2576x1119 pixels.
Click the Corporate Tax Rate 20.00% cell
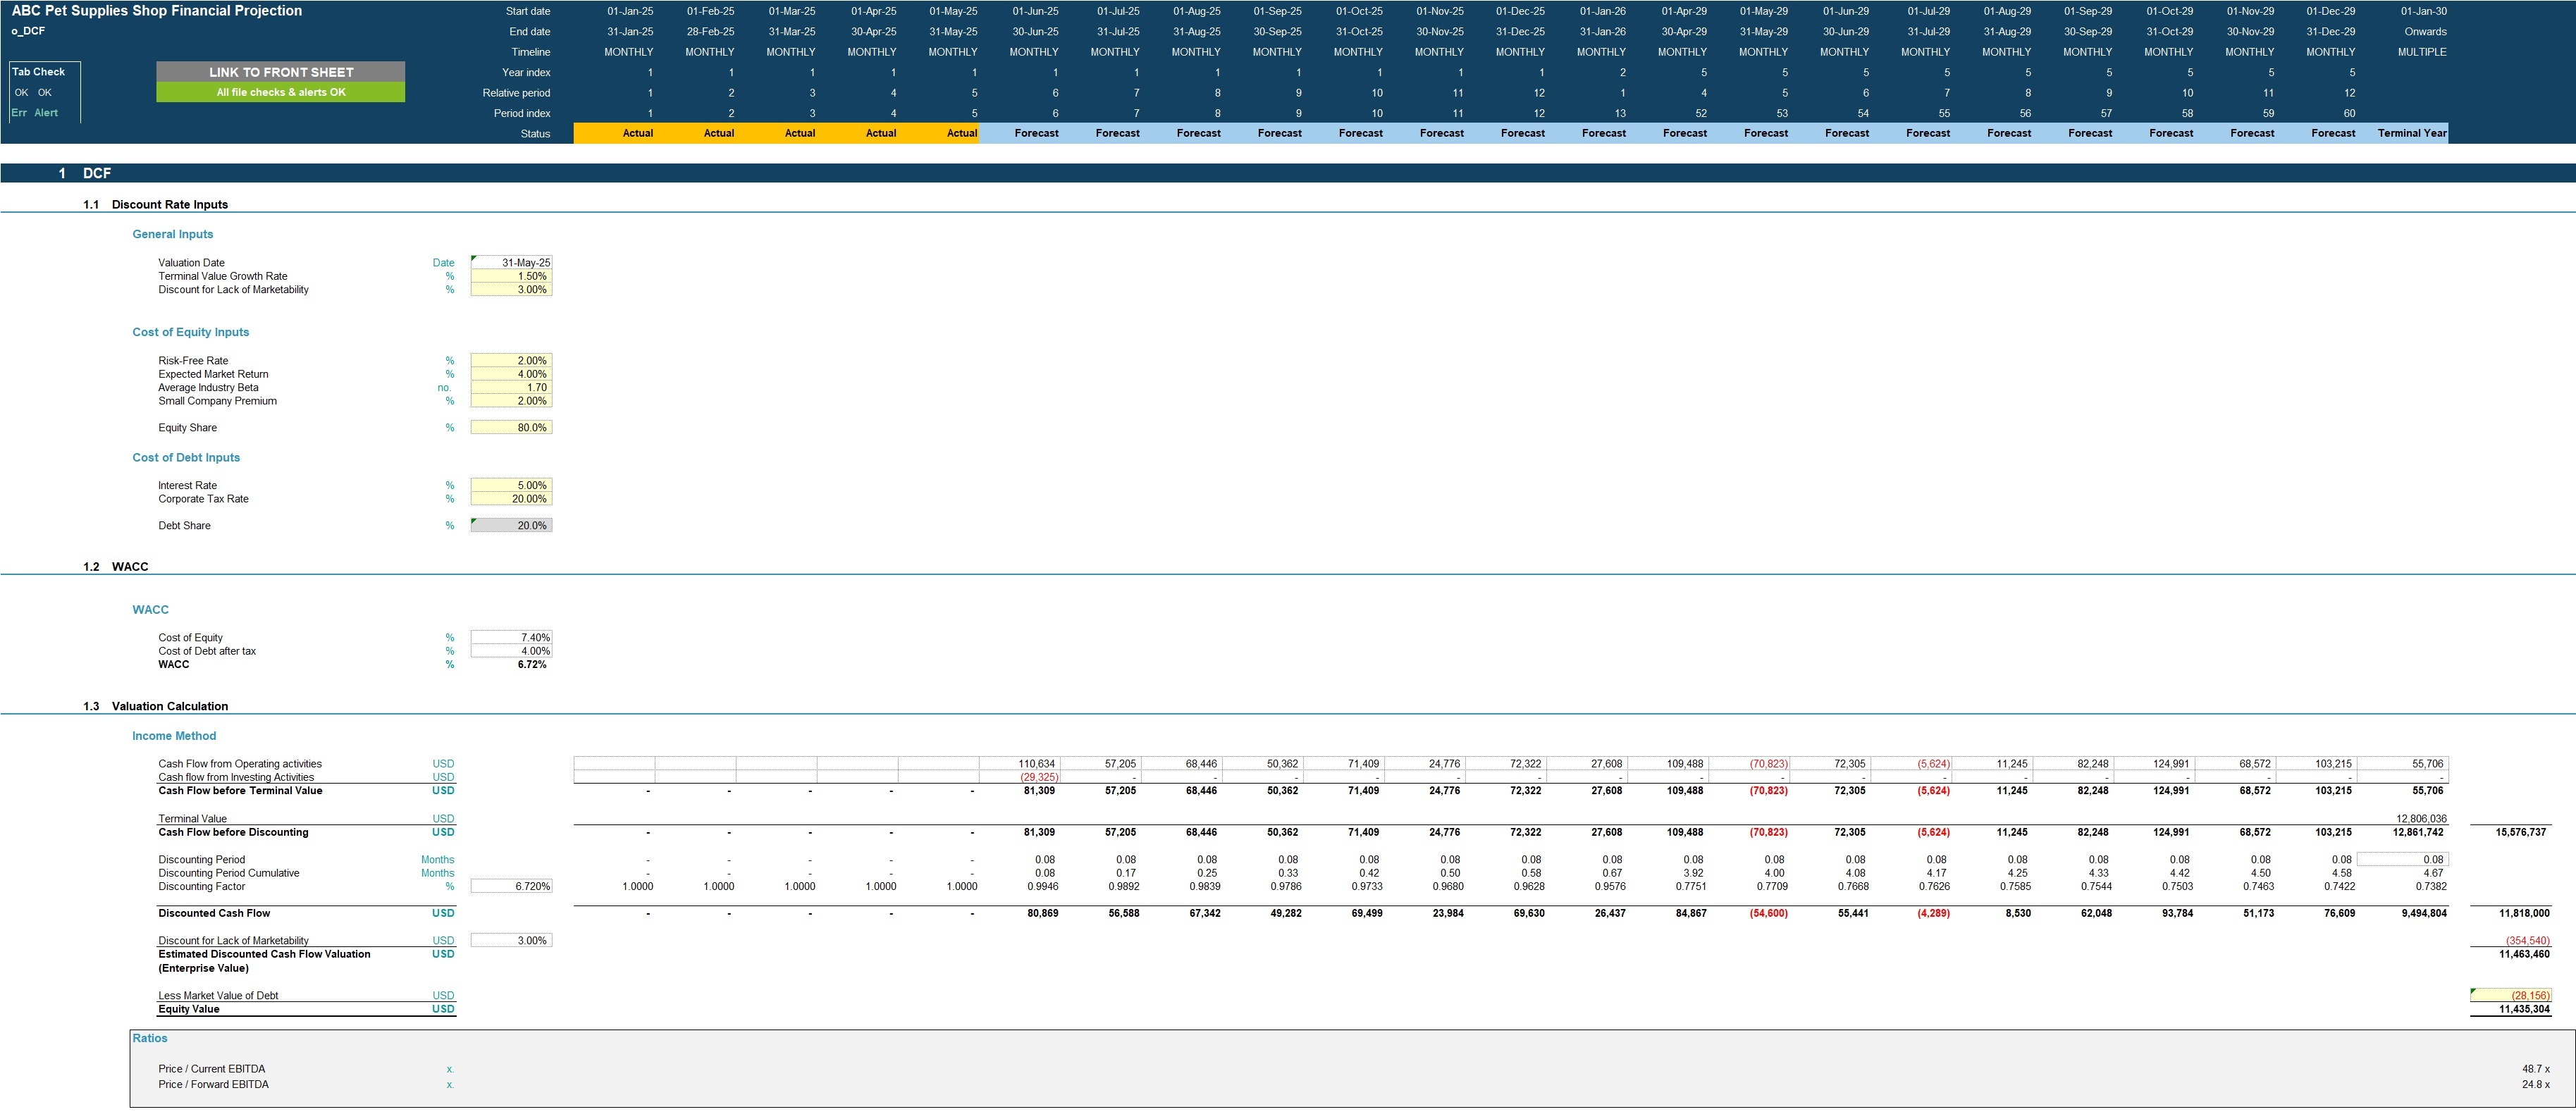coord(511,499)
